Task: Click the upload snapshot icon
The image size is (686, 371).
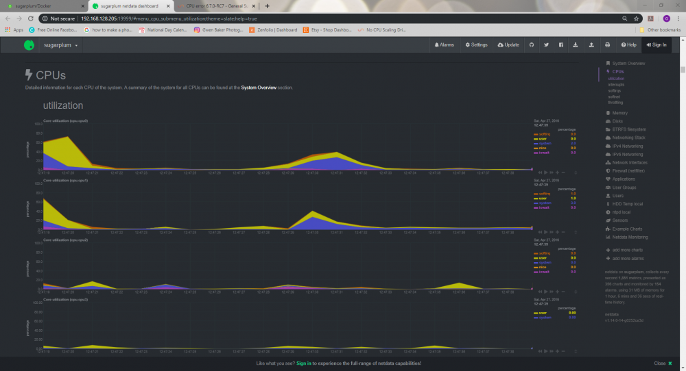Action: [x=591, y=45]
